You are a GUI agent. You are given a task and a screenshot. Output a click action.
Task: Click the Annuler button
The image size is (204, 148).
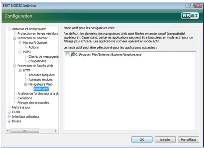click(165, 140)
